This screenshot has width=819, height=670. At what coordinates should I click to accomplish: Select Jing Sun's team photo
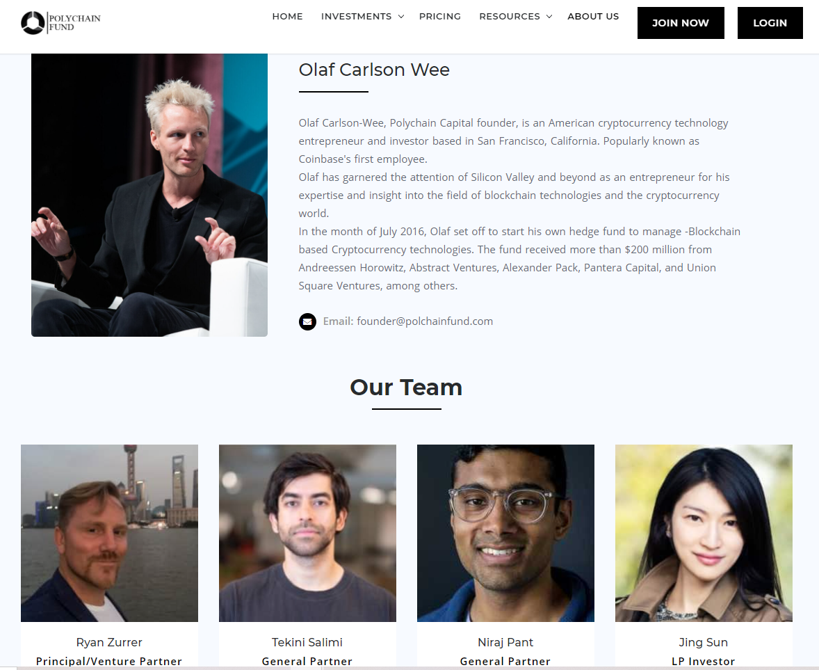pyautogui.click(x=704, y=533)
